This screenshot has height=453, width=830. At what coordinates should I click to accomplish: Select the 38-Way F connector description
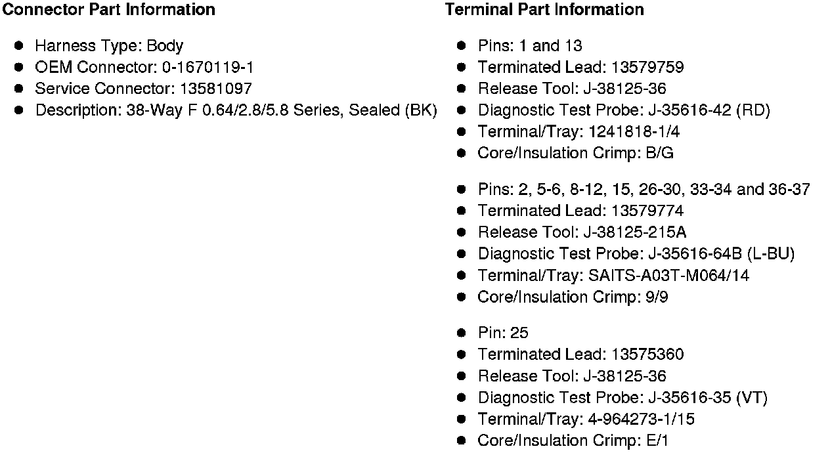(236, 110)
